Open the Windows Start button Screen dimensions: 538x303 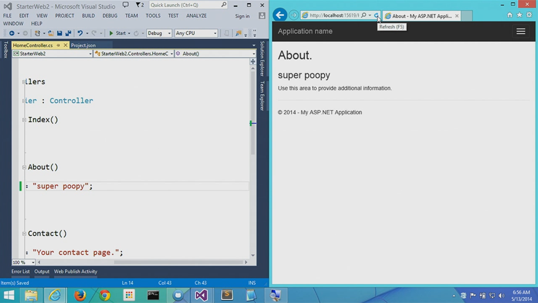click(x=9, y=295)
